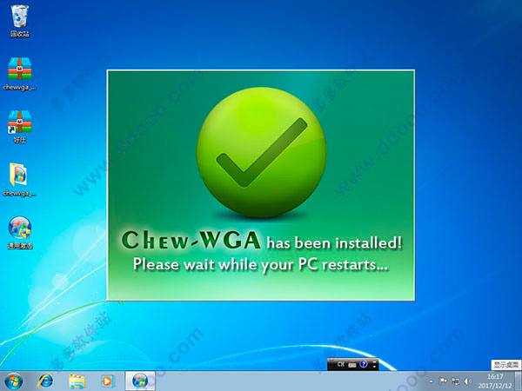Open Windows Media Player from taskbar
522x391 pixels.
[108, 381]
